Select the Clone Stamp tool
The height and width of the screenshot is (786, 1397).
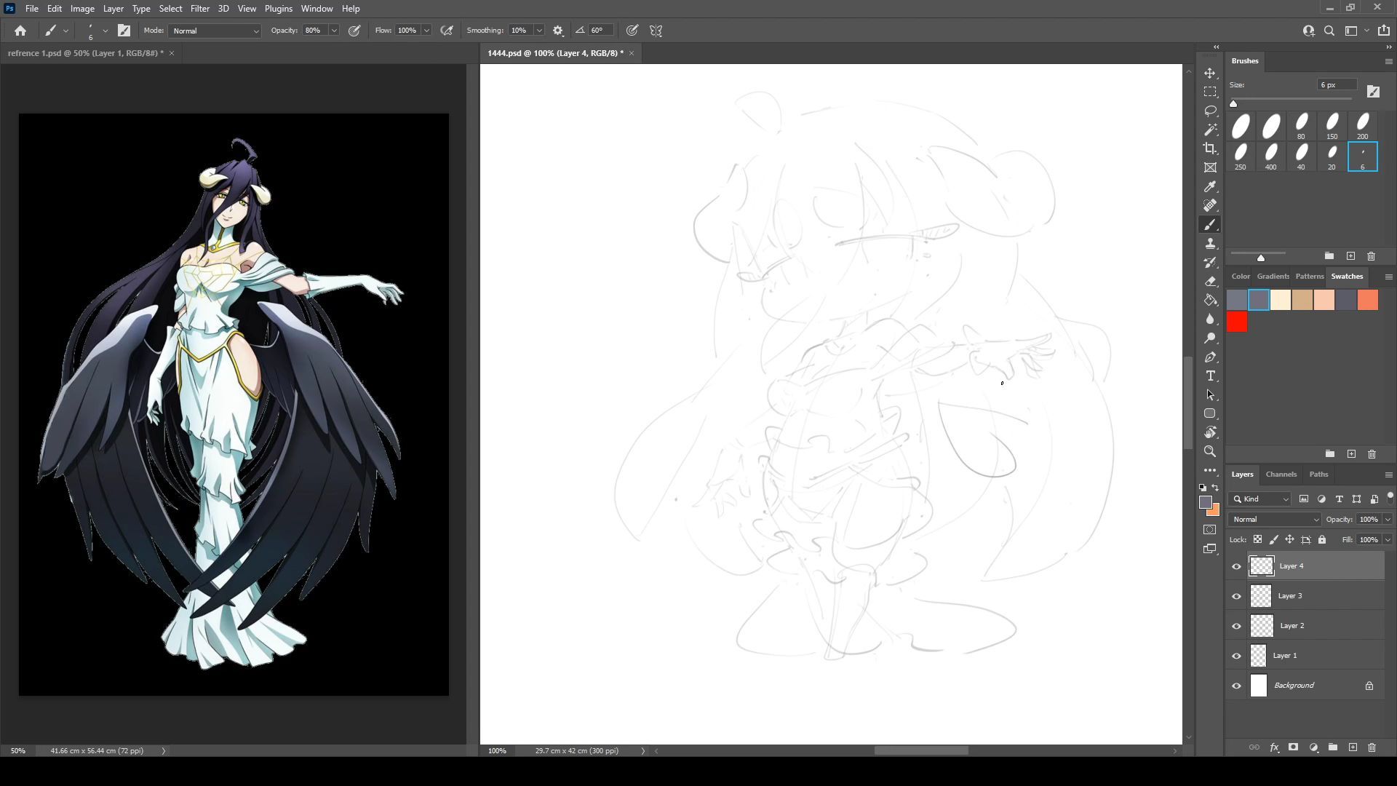[1210, 243]
